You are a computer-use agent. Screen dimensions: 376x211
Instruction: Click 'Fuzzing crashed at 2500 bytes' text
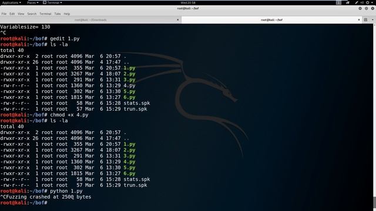pos(49,197)
